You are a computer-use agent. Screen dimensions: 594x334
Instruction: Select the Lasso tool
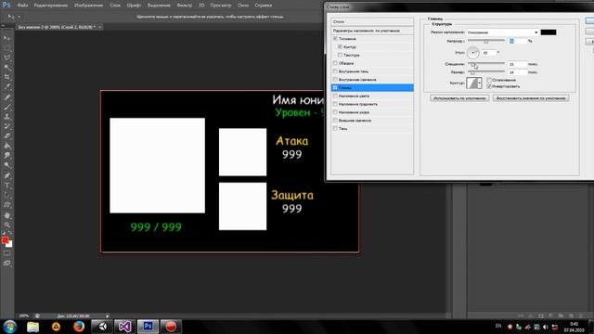(6, 58)
